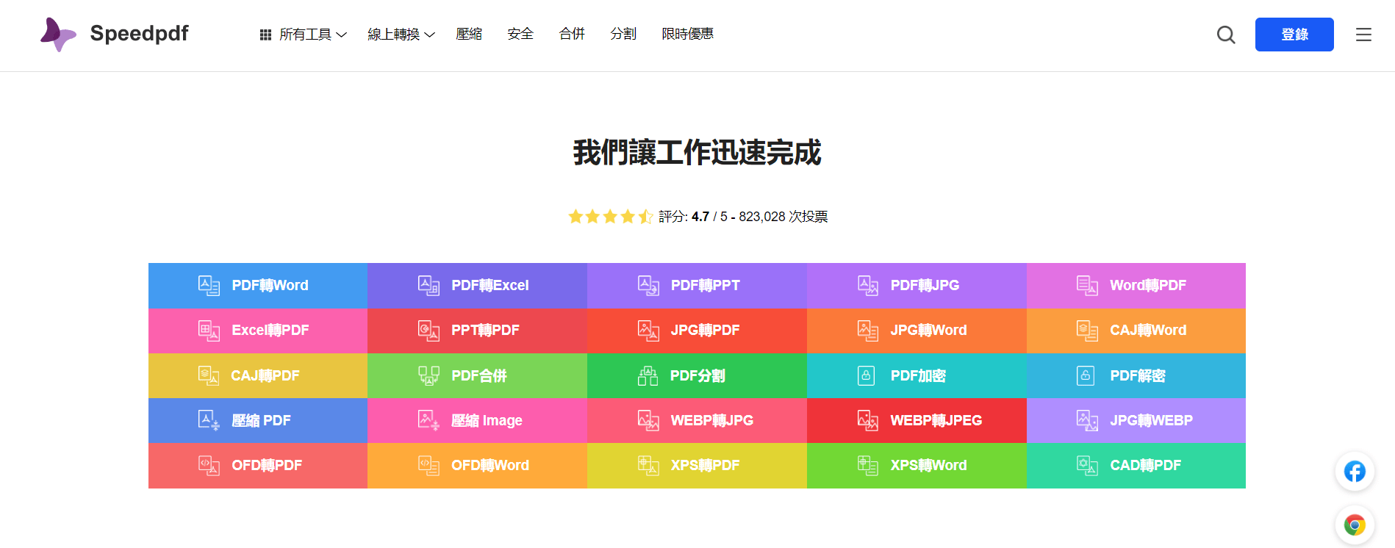Click the CAD轉PDF tile icon

point(1087,466)
